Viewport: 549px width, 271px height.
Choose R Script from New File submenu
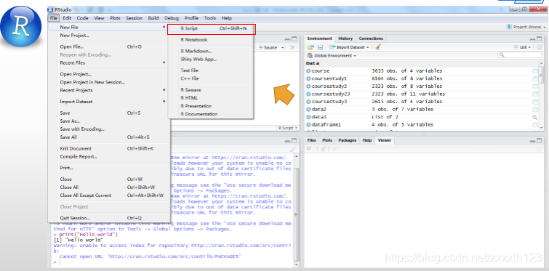pos(211,28)
